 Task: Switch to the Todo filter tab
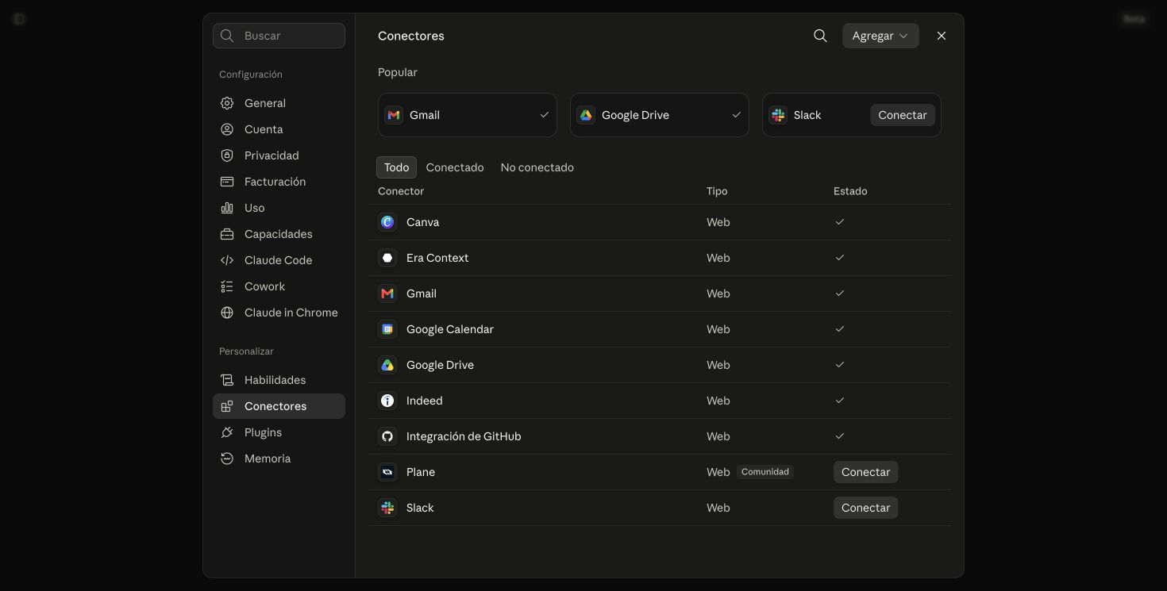pos(396,167)
